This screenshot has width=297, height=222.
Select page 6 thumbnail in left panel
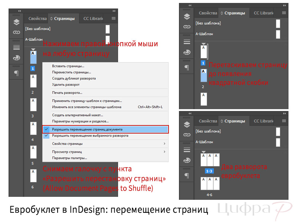33,176
